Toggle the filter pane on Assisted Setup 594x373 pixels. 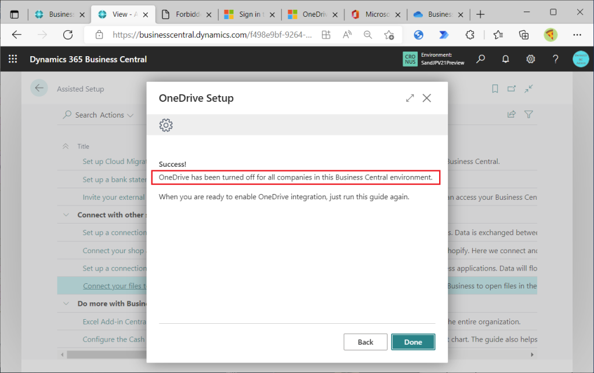point(528,114)
